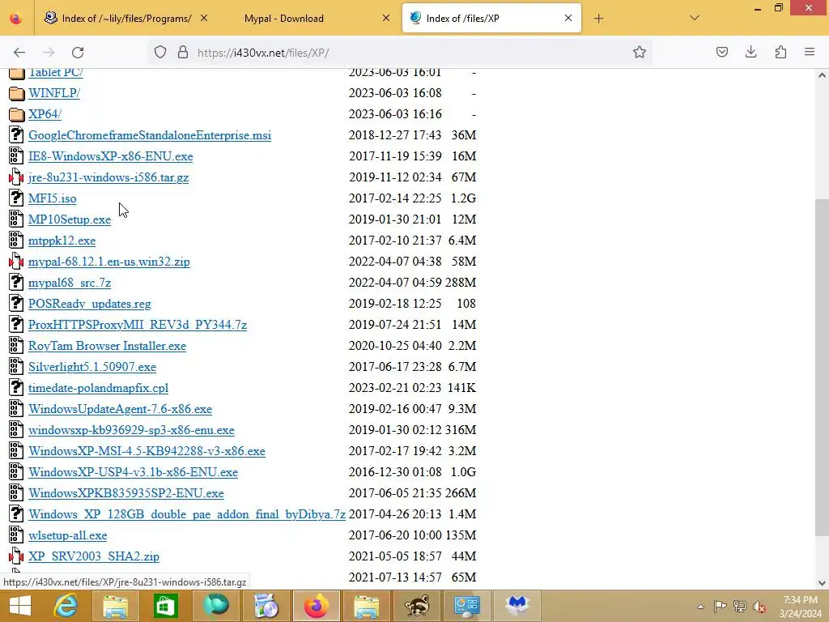Image resolution: width=829 pixels, height=622 pixels.
Task: Close the Index of /~lily/files/Programs/ tab
Action: click(x=204, y=18)
